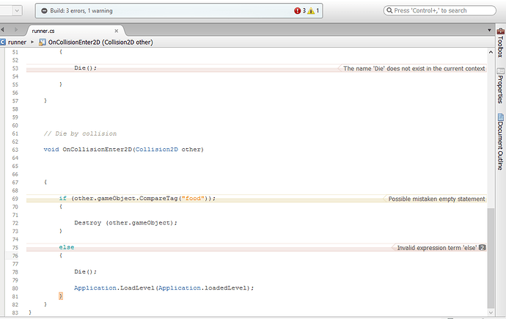Screen dimensions: 506x319
Task: Click the vertical scrollbar thumb
Action: click(489, 257)
